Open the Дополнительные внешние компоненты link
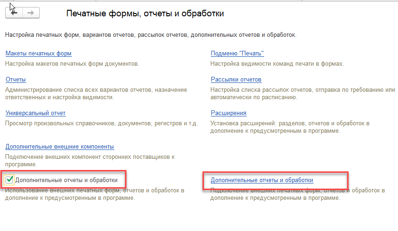 (x=60, y=147)
